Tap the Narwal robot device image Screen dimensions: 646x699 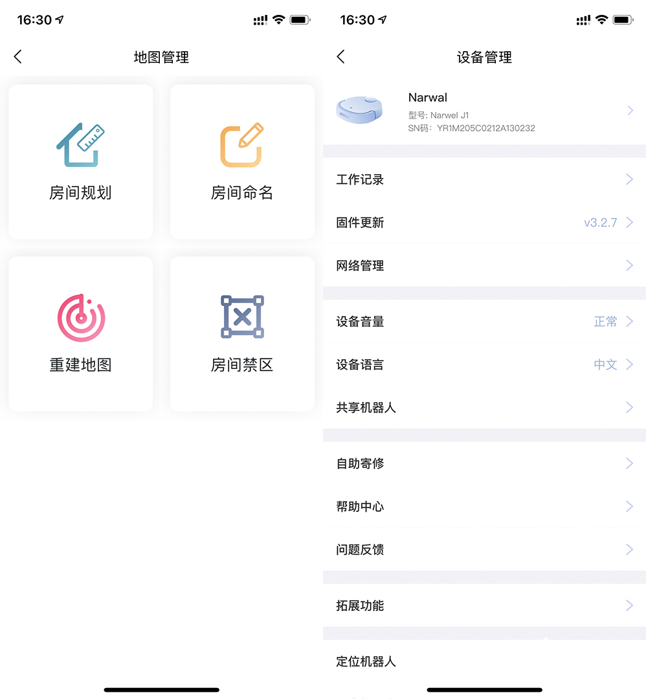pyautogui.click(x=360, y=111)
